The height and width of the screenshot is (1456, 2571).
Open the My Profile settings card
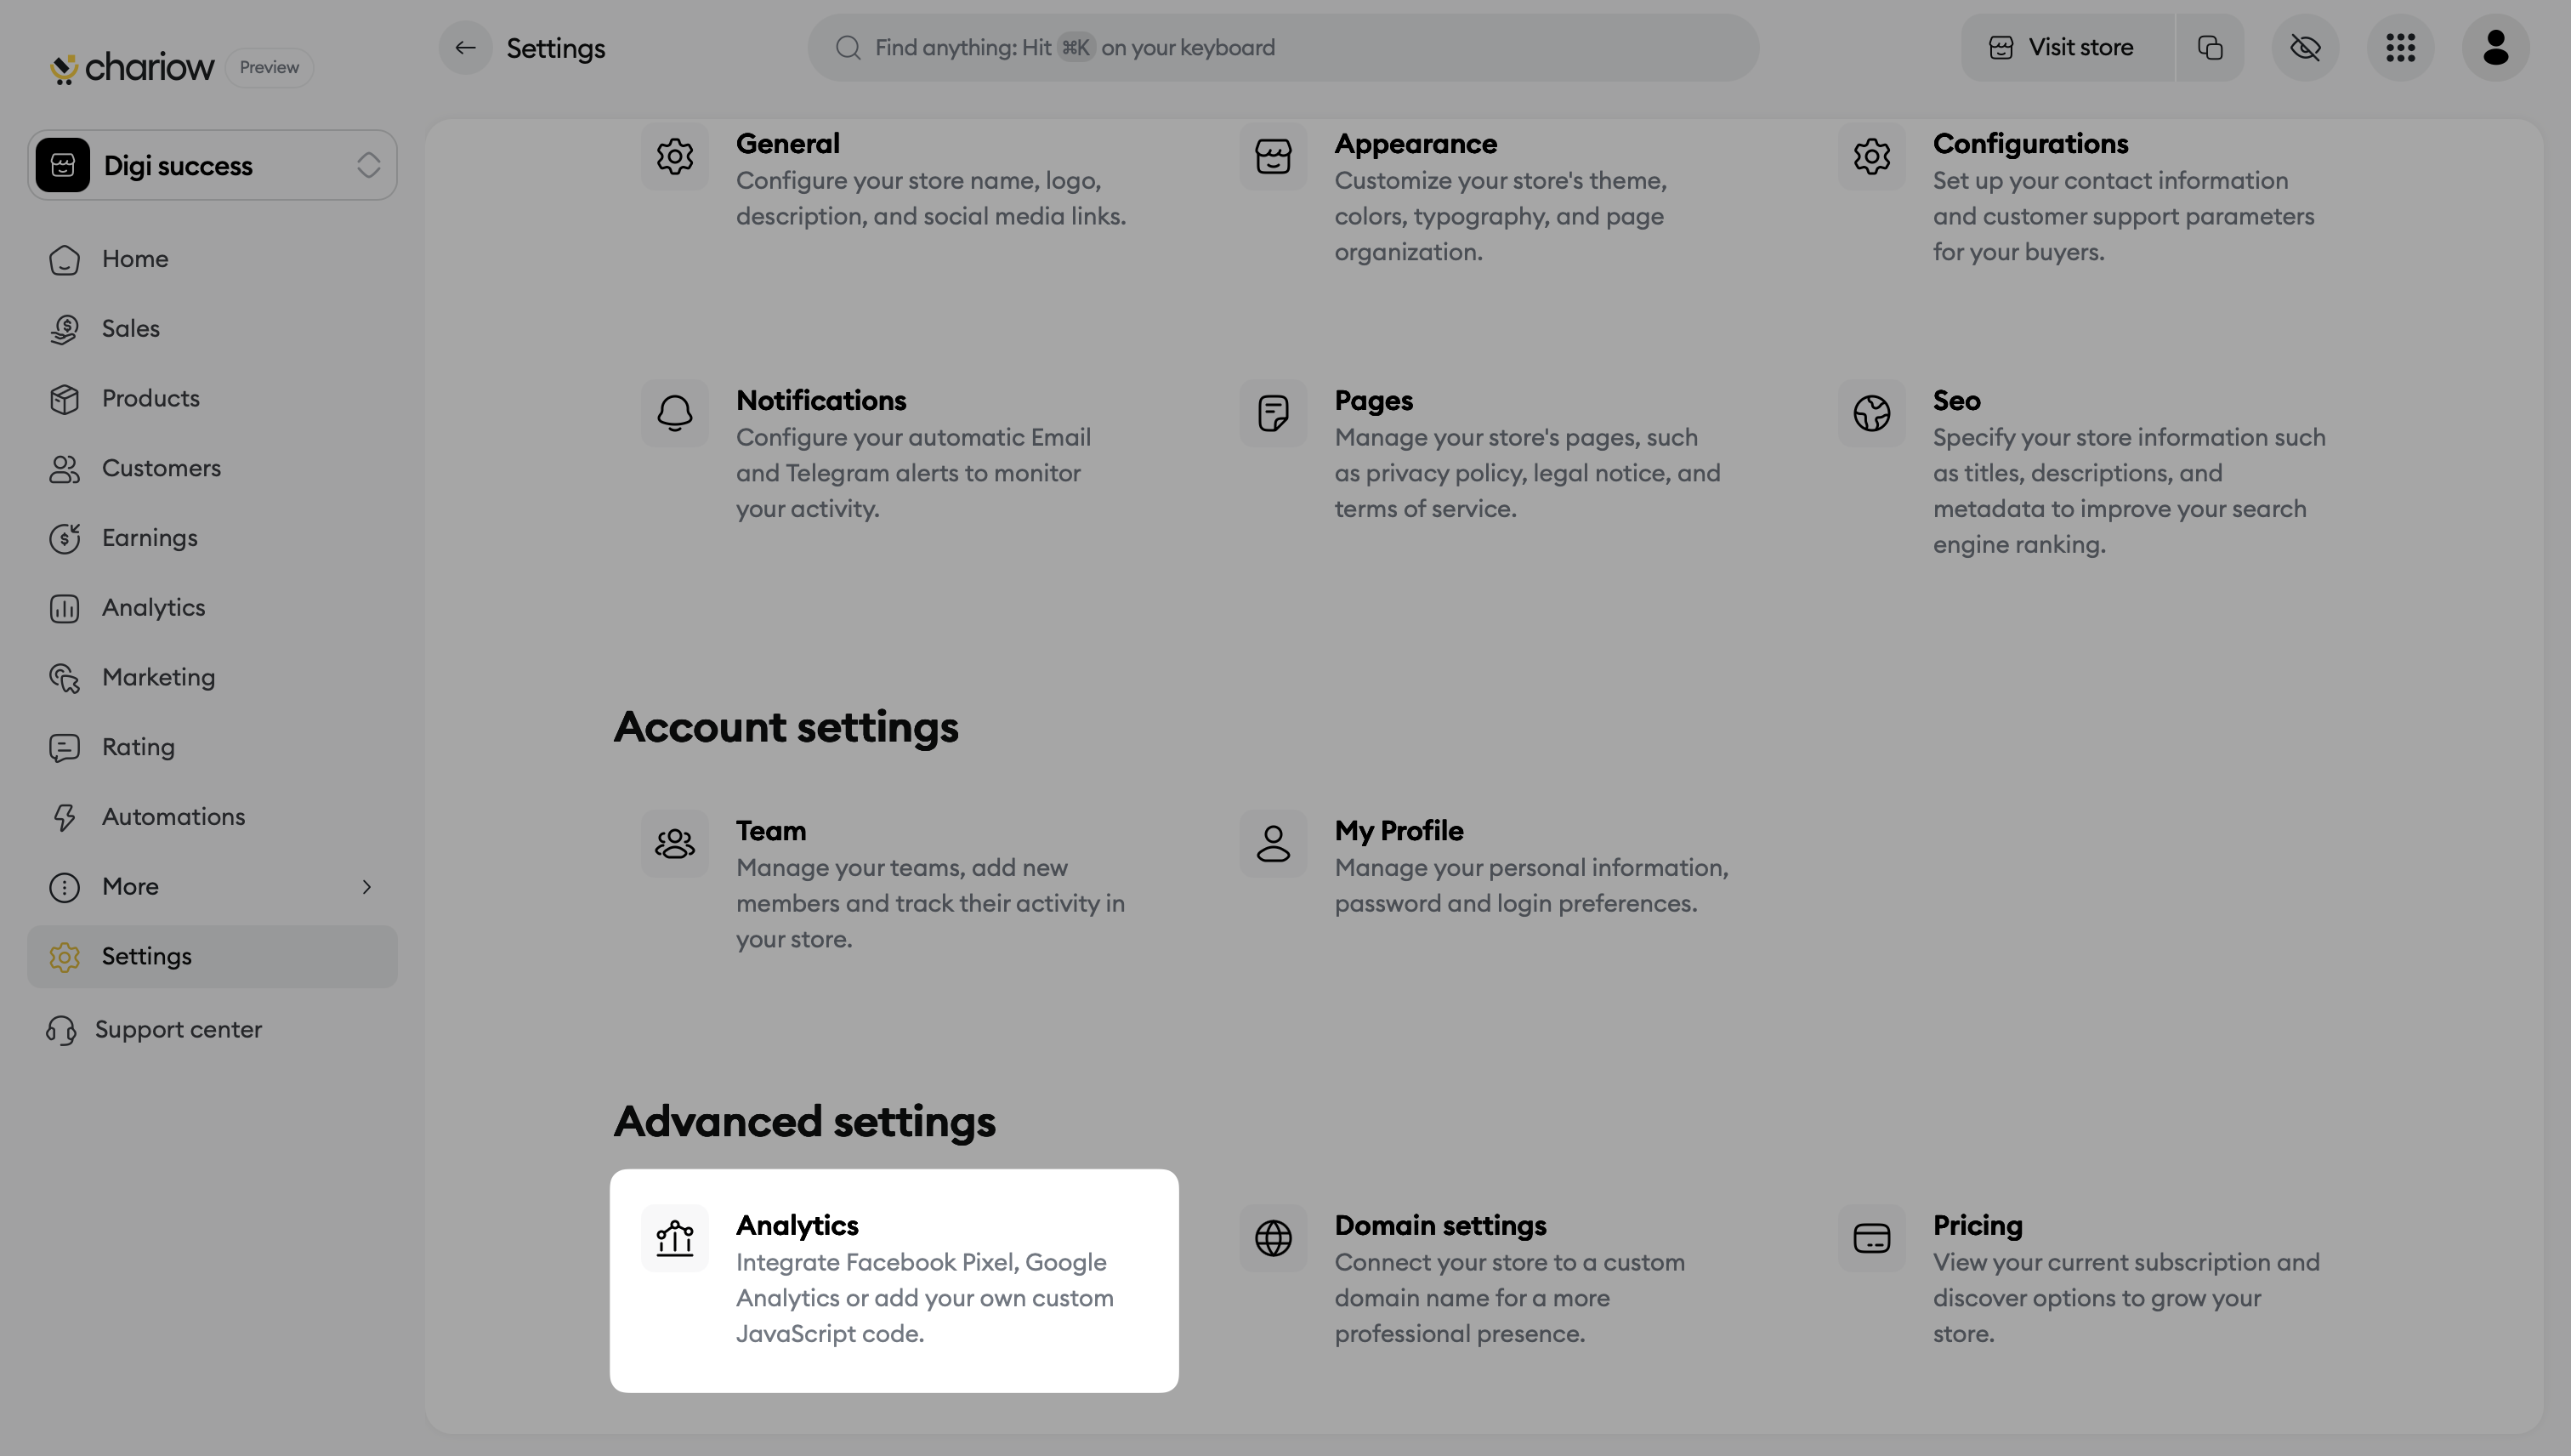[1500, 866]
